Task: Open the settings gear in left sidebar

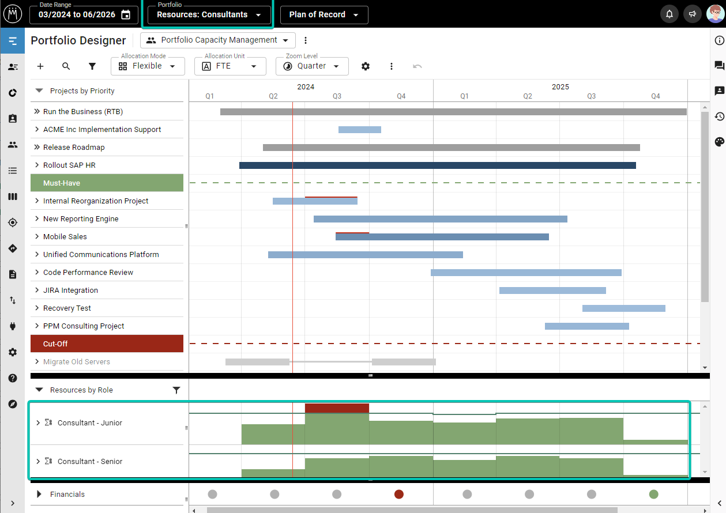Action: click(x=13, y=352)
